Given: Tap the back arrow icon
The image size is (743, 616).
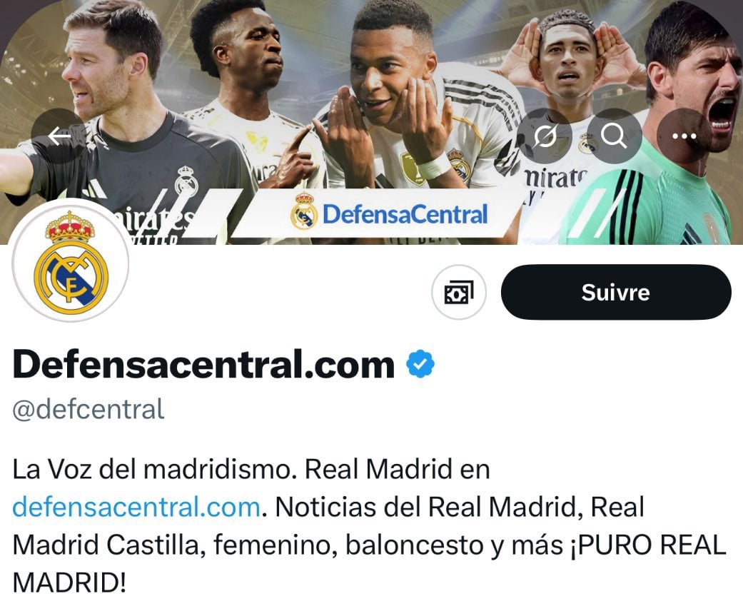Looking at the screenshot, I should [x=59, y=136].
